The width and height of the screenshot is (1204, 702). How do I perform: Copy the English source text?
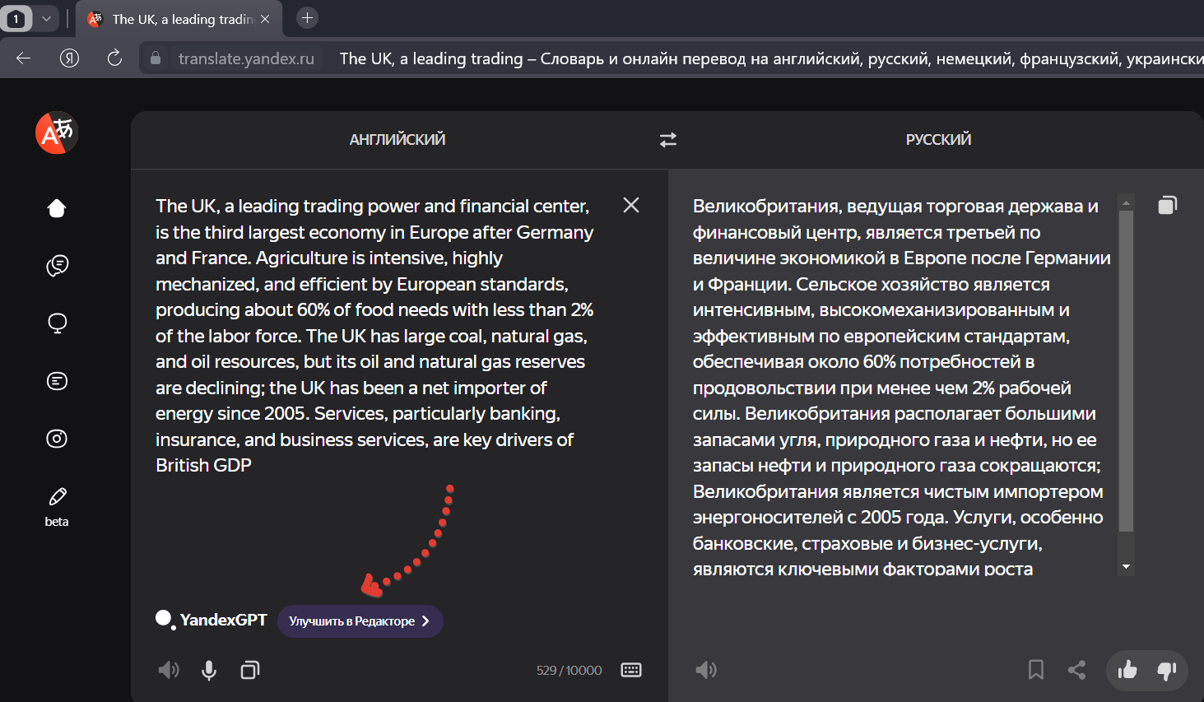pos(250,670)
